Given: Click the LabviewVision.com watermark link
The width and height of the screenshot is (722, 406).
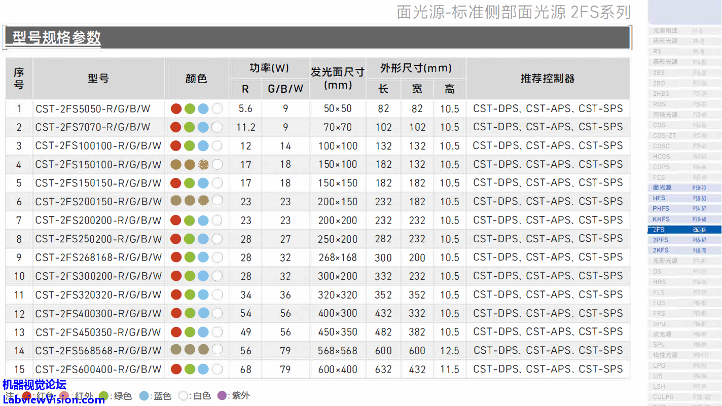Looking at the screenshot, I should click(53, 400).
